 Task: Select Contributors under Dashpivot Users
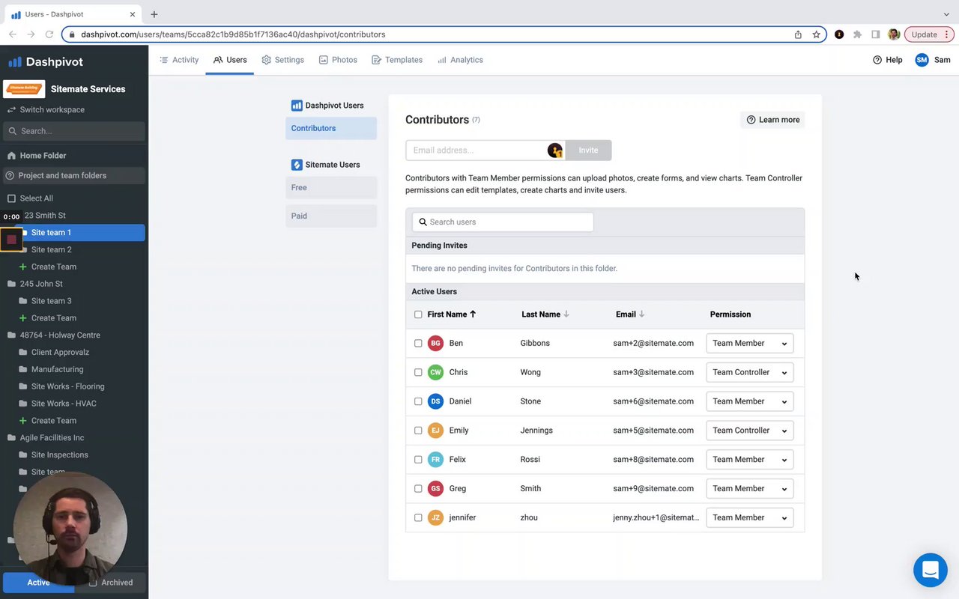[x=330, y=128]
